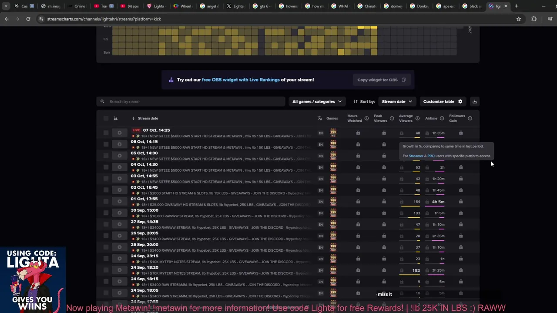Check the box for 04 Oct, 14:30 stream
The width and height of the screenshot is (557, 313).
[x=106, y=167]
